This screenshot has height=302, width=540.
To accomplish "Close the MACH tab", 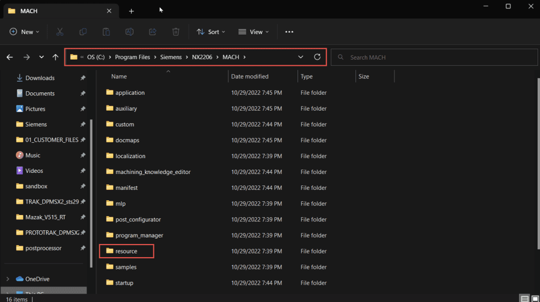I will pyautogui.click(x=109, y=11).
